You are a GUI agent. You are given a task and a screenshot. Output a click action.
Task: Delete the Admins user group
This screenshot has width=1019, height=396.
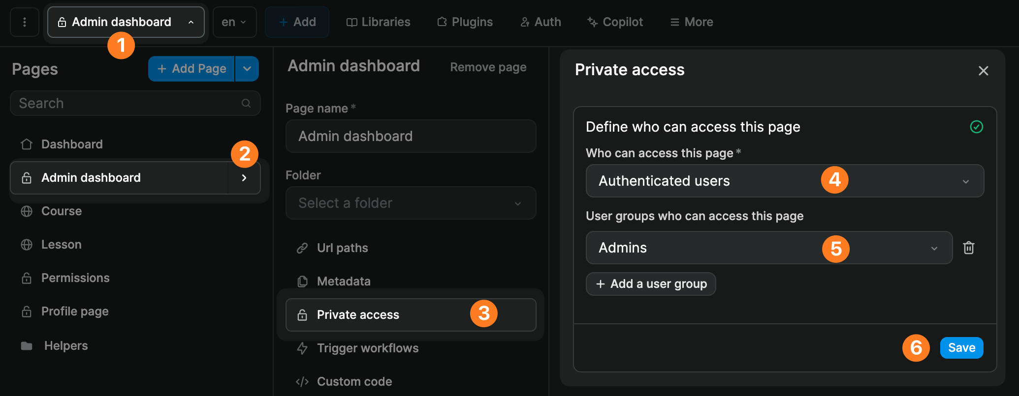969,248
